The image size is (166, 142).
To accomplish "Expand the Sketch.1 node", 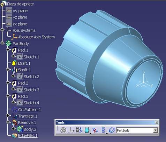I will coord(13,56).
